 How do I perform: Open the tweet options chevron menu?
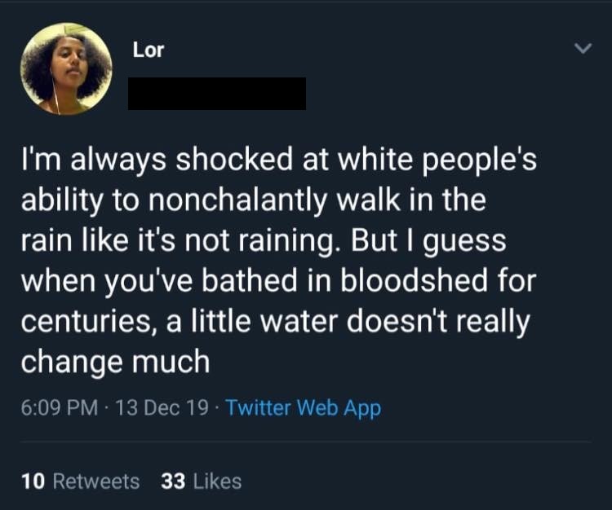point(581,50)
